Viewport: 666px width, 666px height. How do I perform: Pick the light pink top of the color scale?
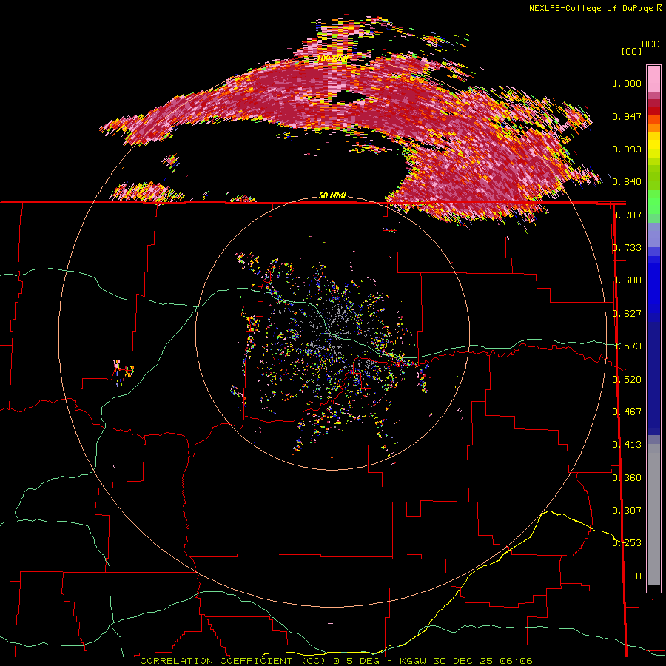click(653, 78)
